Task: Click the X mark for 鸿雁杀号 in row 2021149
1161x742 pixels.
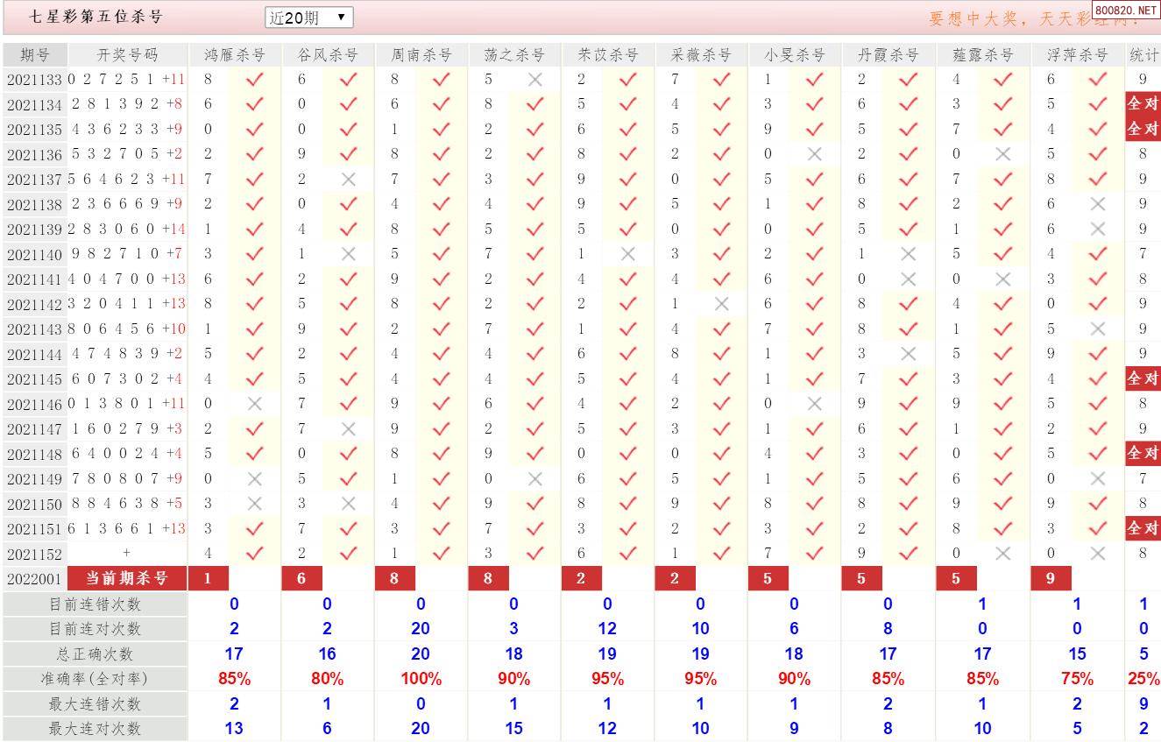Action: (254, 478)
